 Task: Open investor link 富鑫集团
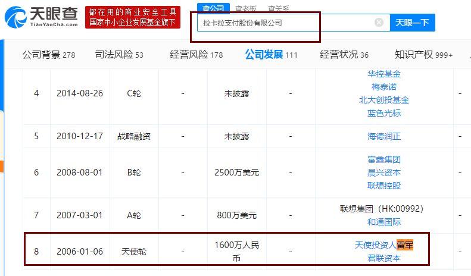[384, 159]
